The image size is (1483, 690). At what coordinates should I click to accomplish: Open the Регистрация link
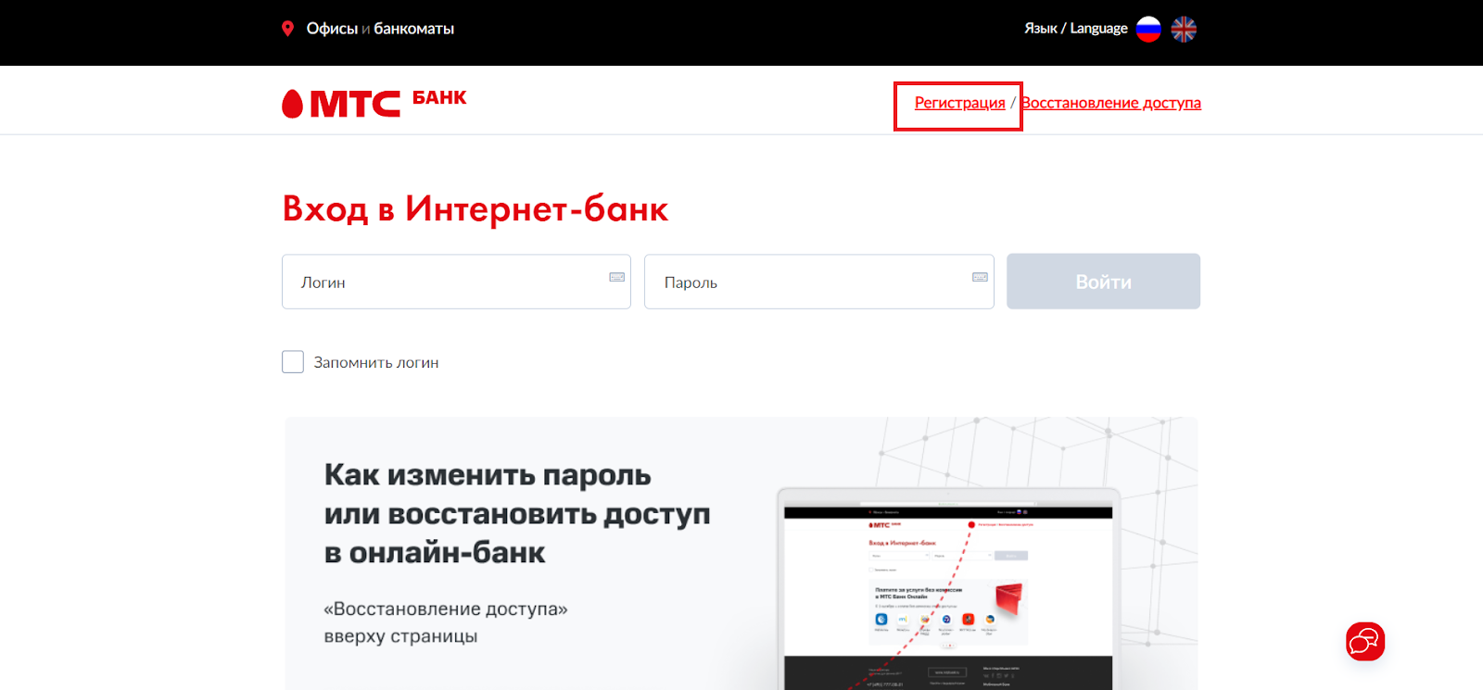tap(959, 103)
